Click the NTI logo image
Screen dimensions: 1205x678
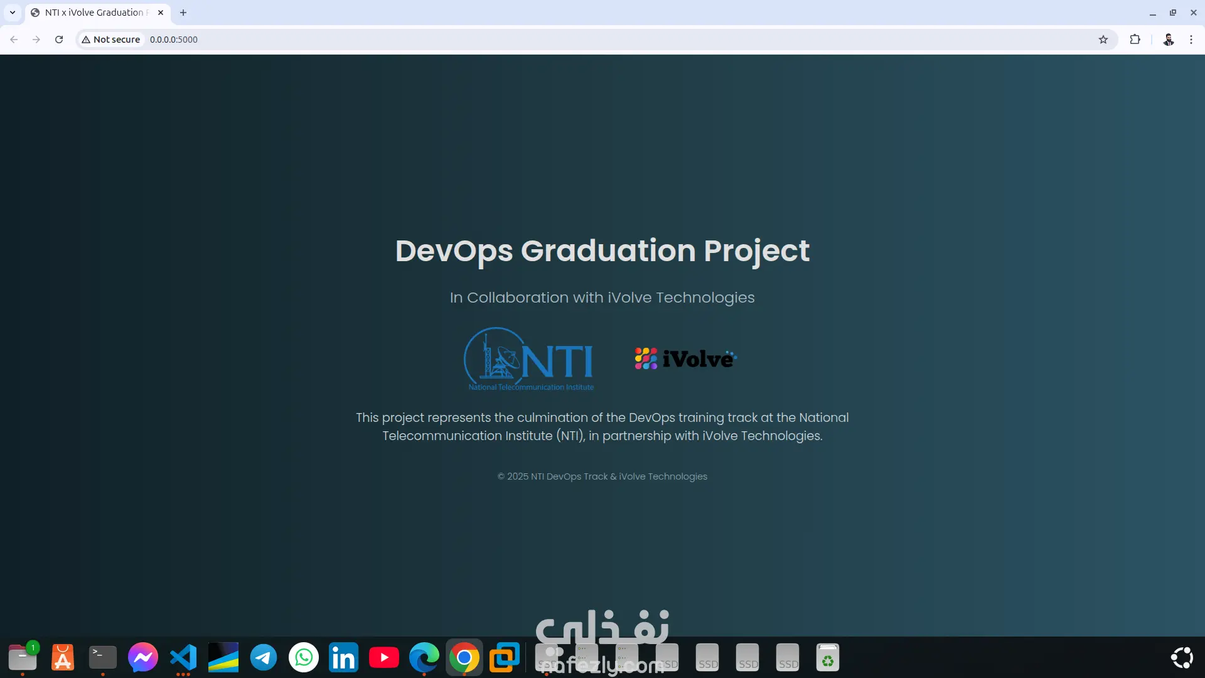point(528,359)
